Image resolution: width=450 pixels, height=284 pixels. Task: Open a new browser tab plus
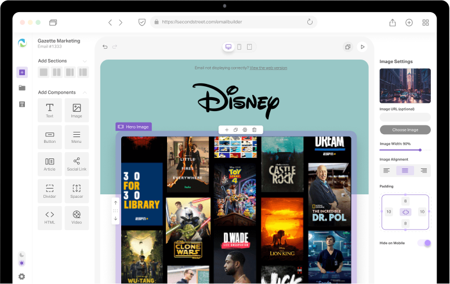409,23
